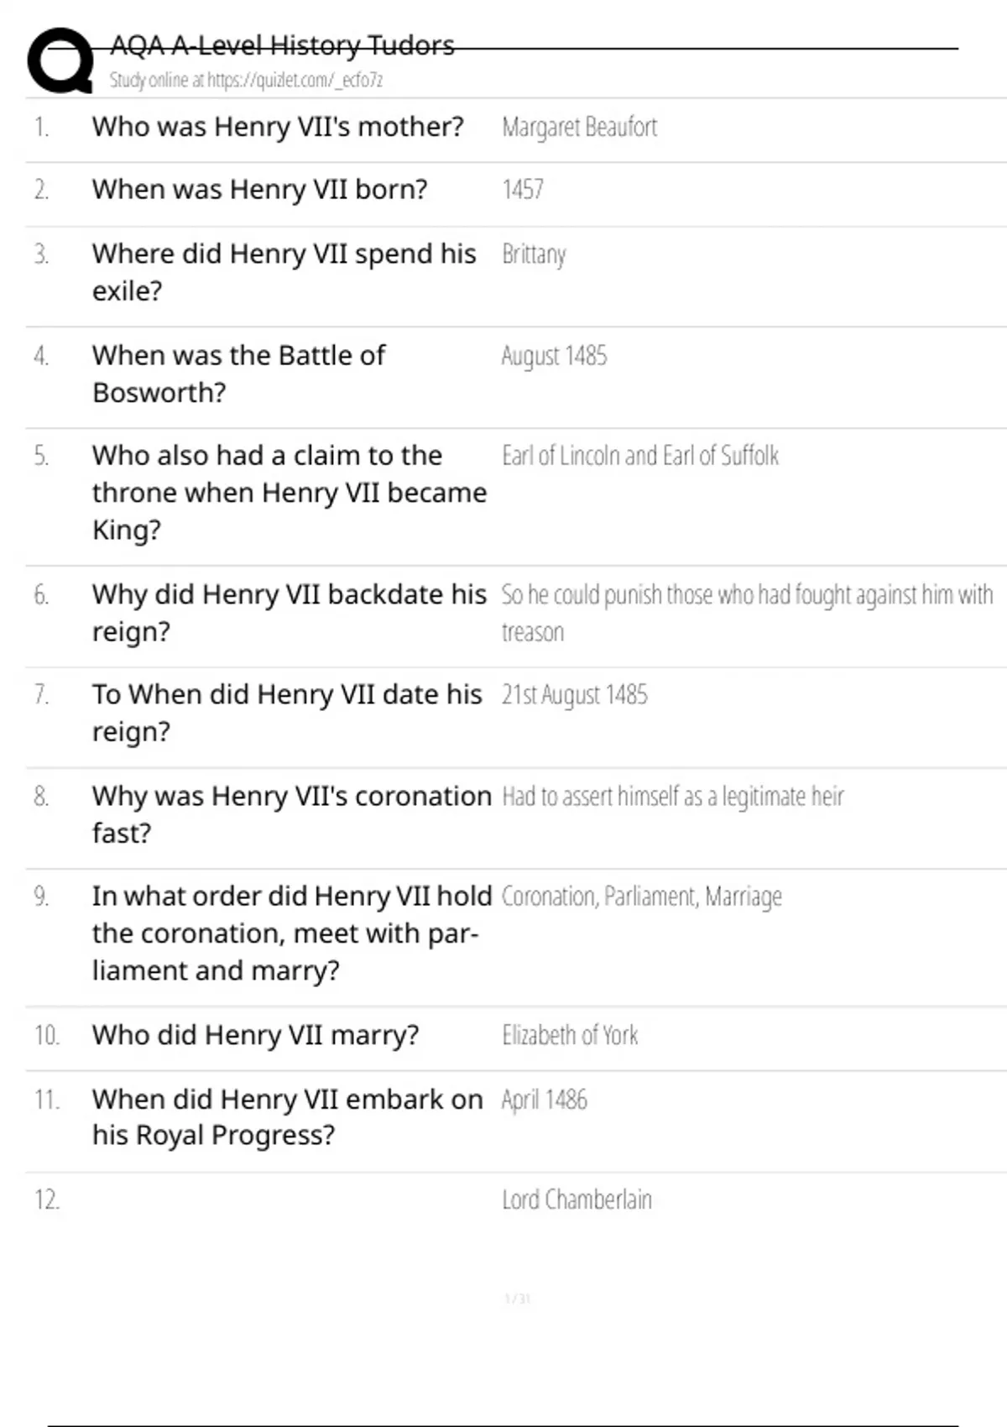Select Coronation, Parliament, Marriage answer

click(642, 897)
